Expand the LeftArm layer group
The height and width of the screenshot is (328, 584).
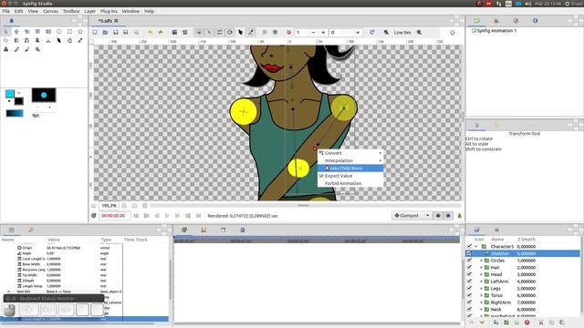[481, 282]
